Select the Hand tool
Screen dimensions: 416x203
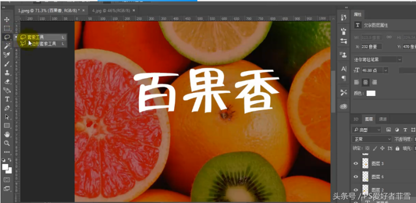click(x=7, y=134)
